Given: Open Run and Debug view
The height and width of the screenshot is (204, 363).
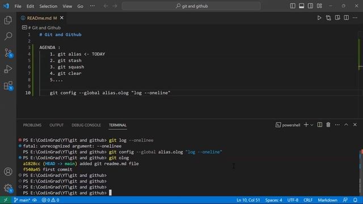Looking at the screenshot, I should [x=8, y=69].
